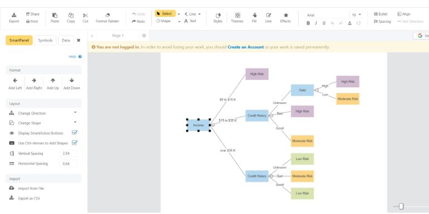Click the Bullet list option
Screen dimensions: 429x214
click(x=381, y=14)
